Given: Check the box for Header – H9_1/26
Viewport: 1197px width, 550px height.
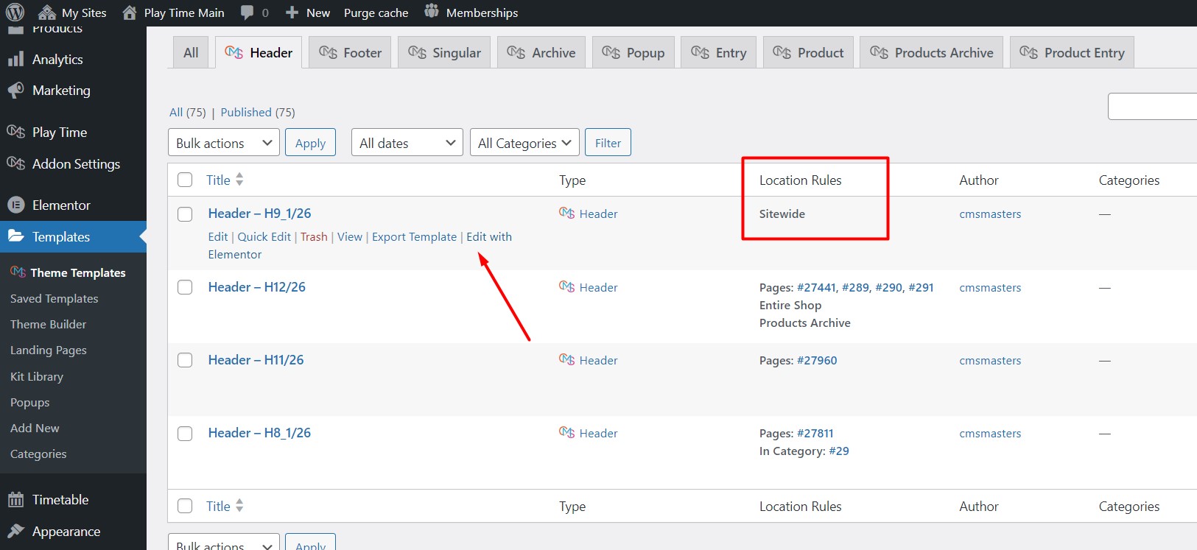Looking at the screenshot, I should [185, 214].
